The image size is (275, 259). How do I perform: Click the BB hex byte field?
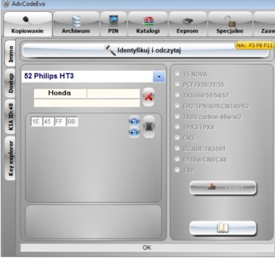(71, 122)
